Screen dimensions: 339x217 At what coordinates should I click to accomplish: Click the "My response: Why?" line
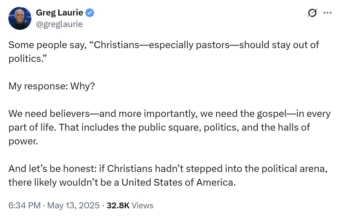[52, 87]
